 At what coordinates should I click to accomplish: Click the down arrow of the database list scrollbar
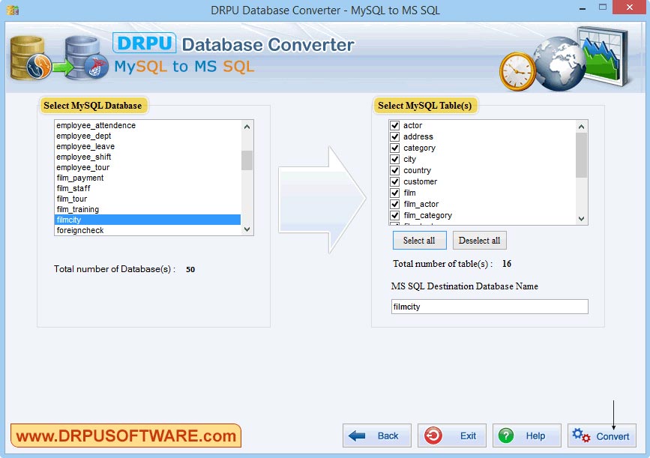248,229
